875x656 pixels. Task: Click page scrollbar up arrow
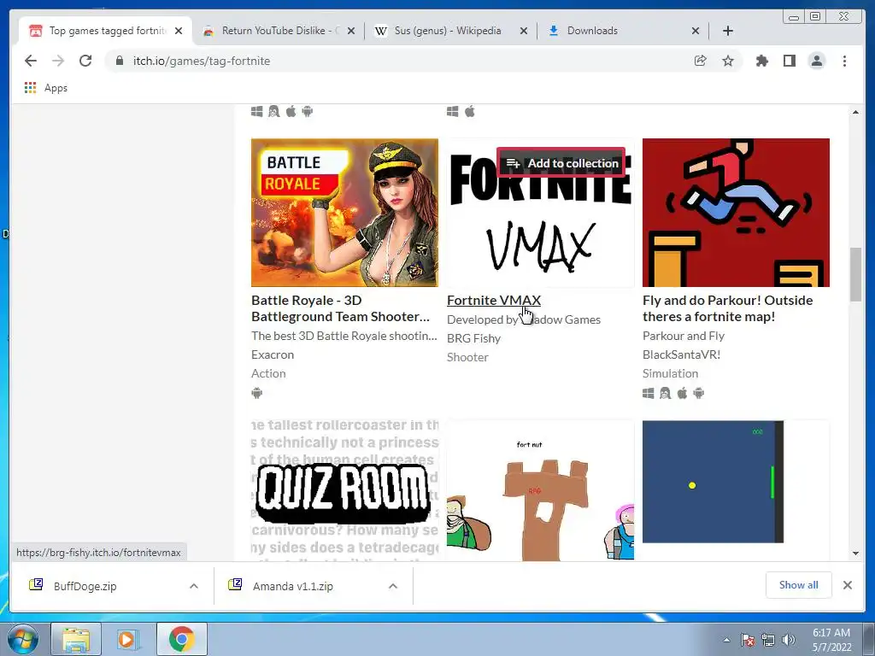coord(855,112)
